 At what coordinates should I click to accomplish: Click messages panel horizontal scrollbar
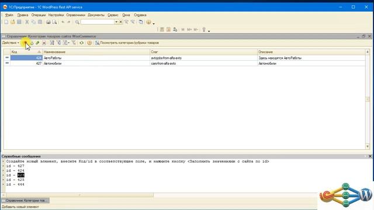point(79,195)
